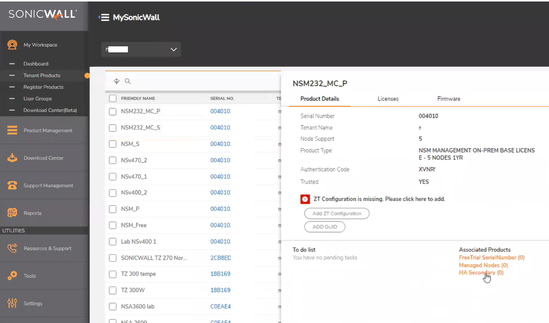
Task: Click the Download Center sidebar icon
Action: (12, 158)
